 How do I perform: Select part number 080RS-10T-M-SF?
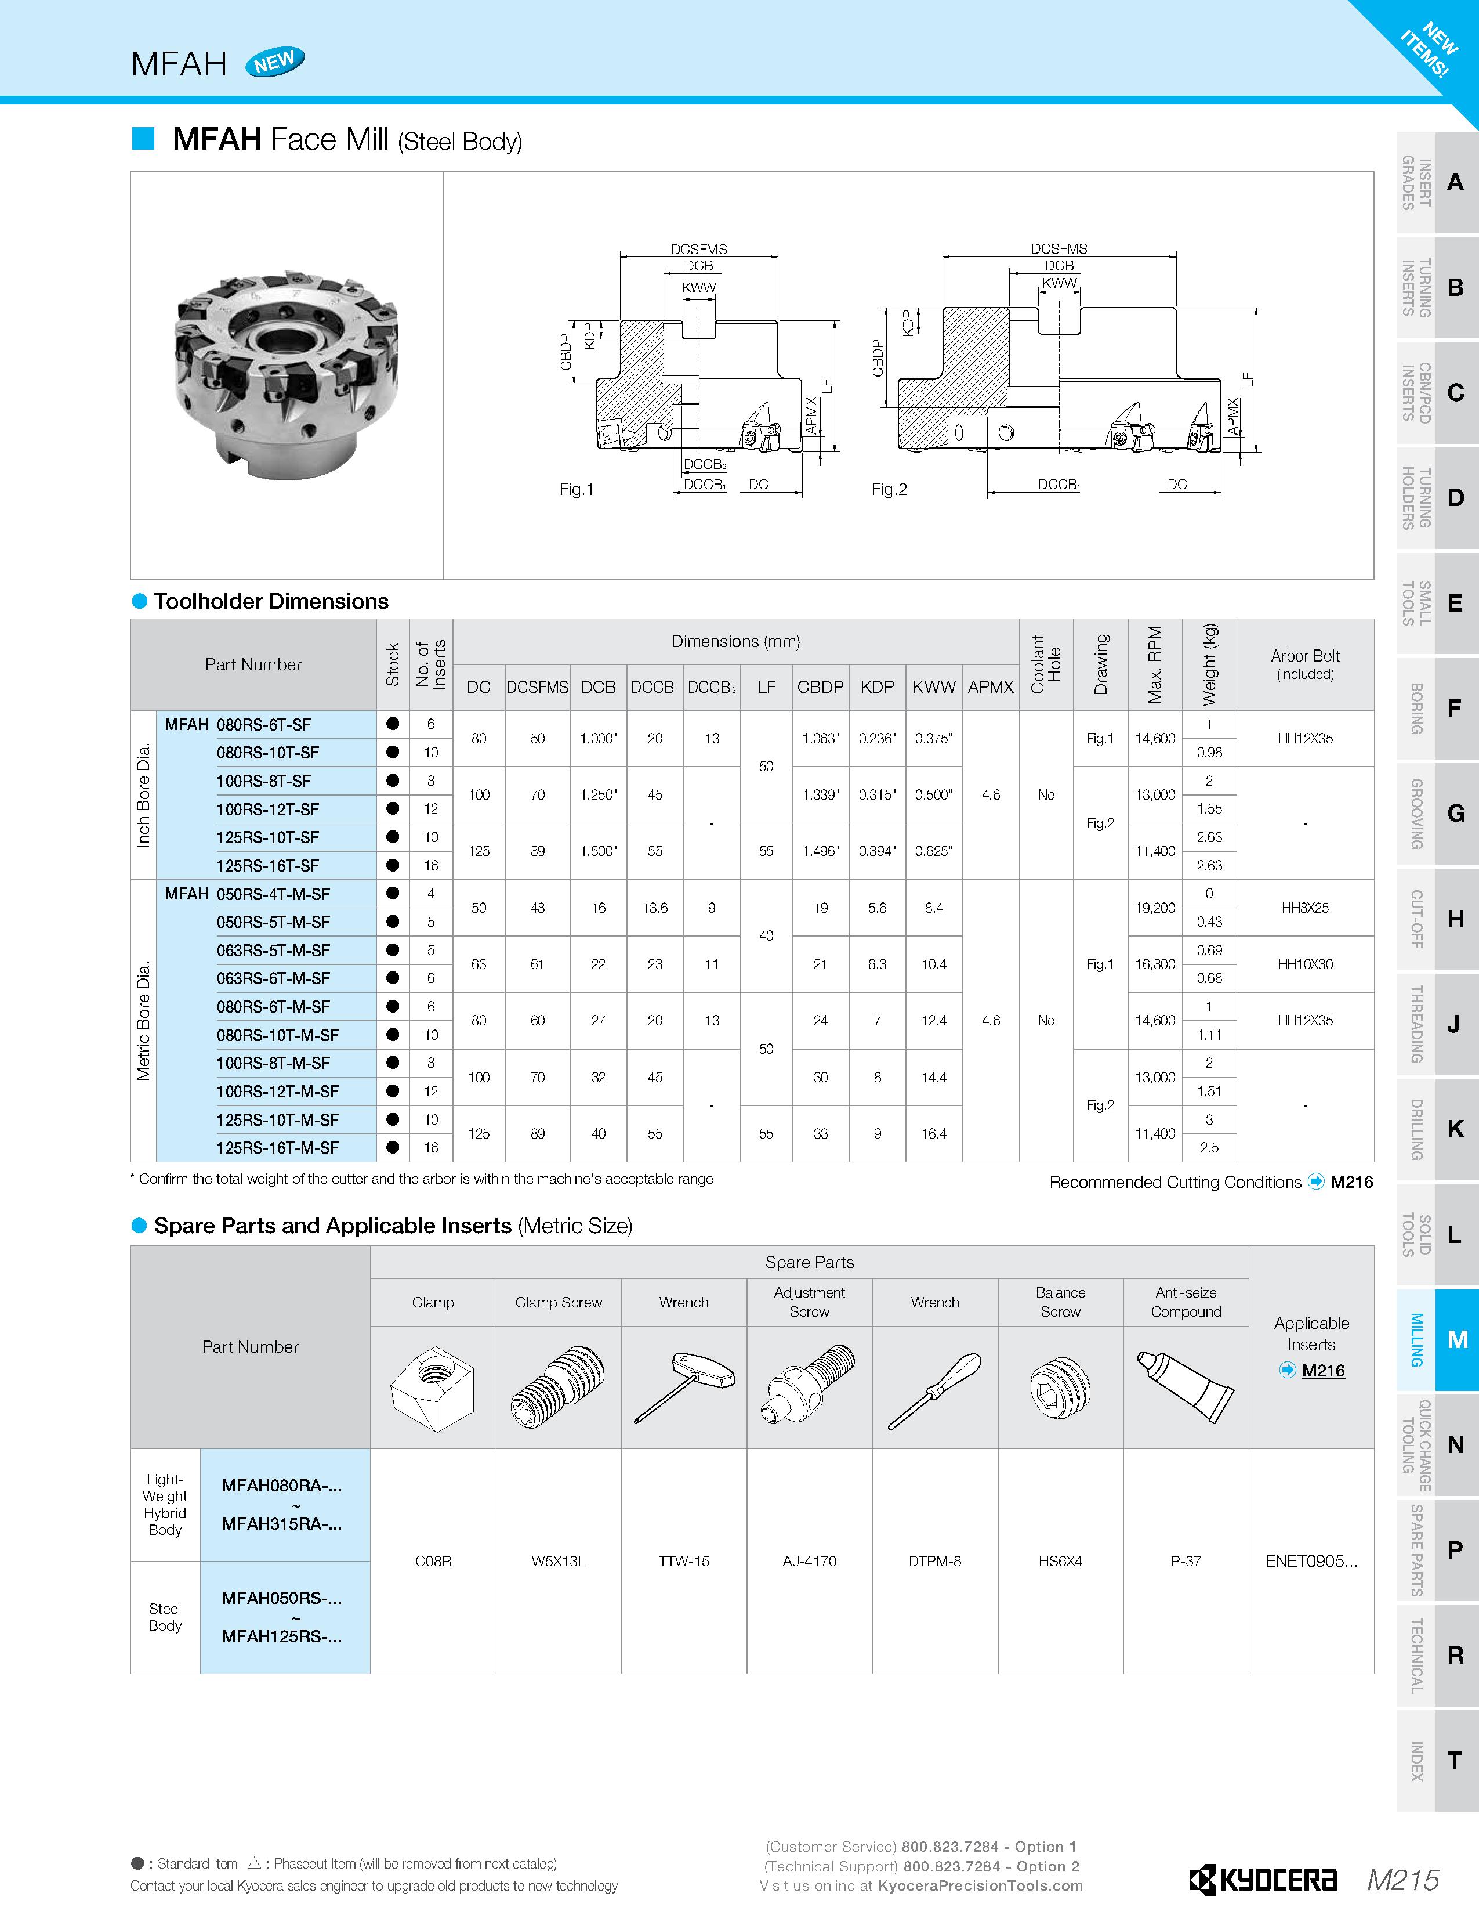click(x=278, y=1035)
